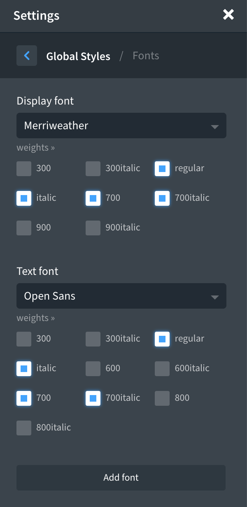Select Global Styles in the breadcrumb
The width and height of the screenshot is (247, 507).
78,56
